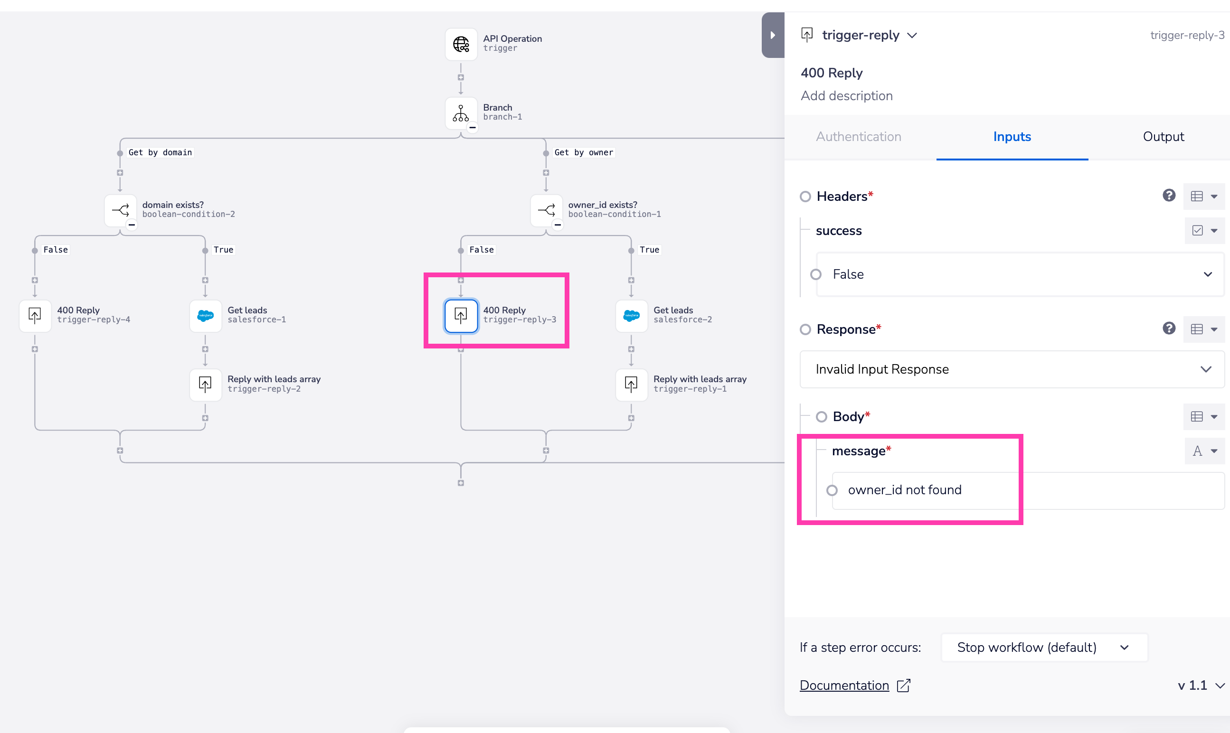Toggle the circle beside owner_id not found
The image size is (1230, 733).
(832, 490)
